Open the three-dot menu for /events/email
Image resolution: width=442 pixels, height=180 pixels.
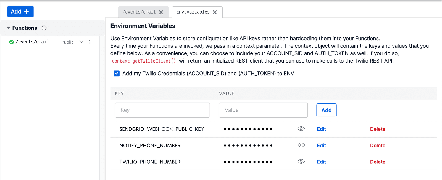click(90, 42)
